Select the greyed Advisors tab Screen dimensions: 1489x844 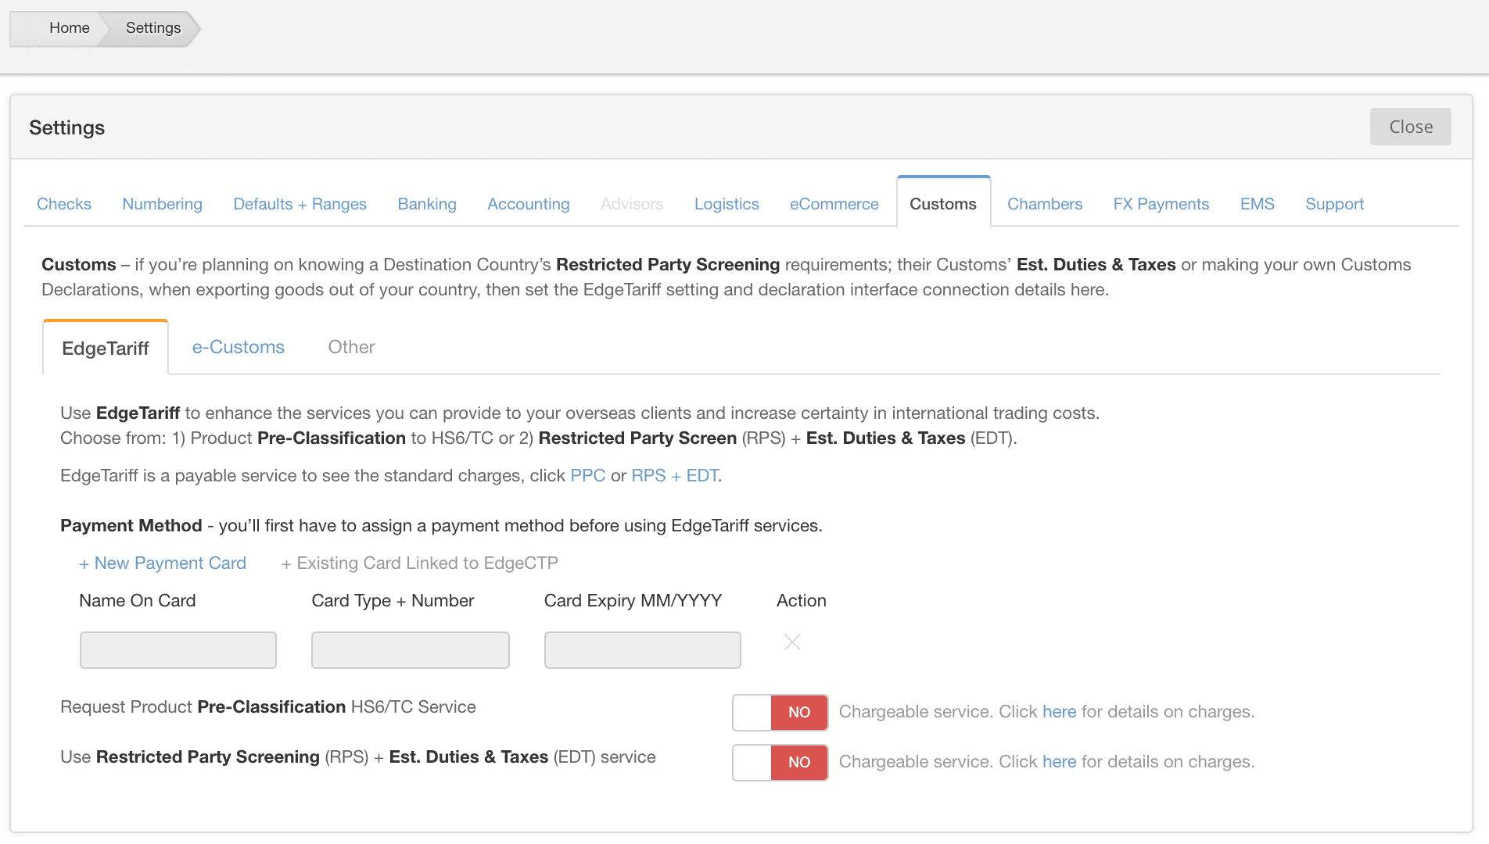(632, 204)
